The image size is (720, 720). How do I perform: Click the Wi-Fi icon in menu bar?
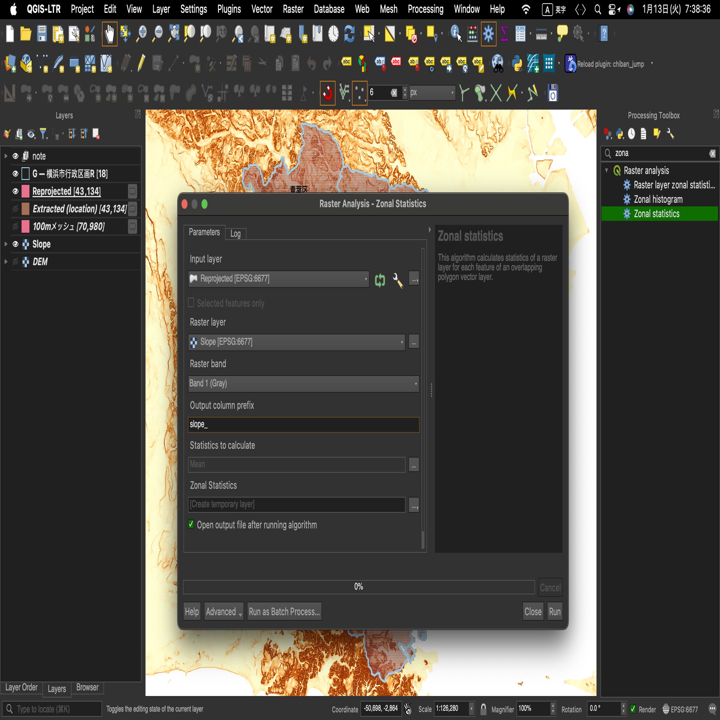point(526,9)
